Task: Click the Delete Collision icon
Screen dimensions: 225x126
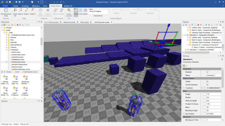Action: (48, 10)
